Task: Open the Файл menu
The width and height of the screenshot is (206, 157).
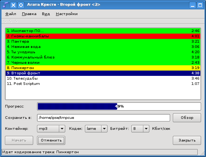Action: click(11, 14)
